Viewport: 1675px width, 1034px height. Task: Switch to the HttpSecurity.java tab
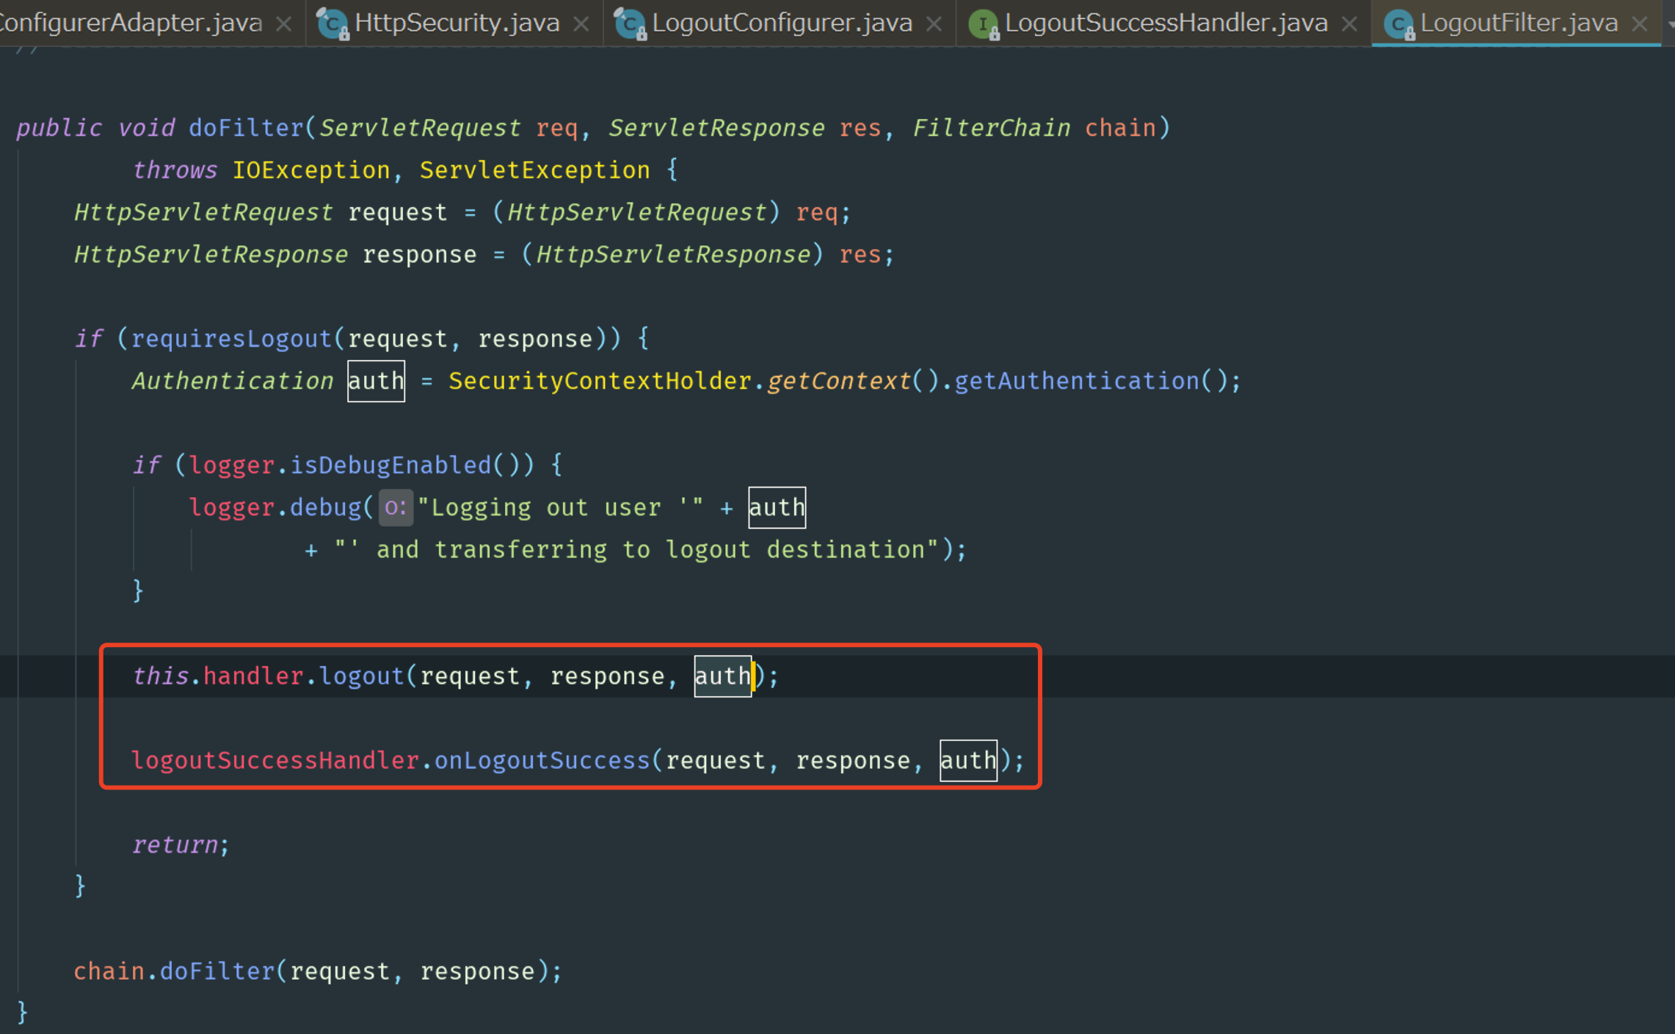point(456,23)
